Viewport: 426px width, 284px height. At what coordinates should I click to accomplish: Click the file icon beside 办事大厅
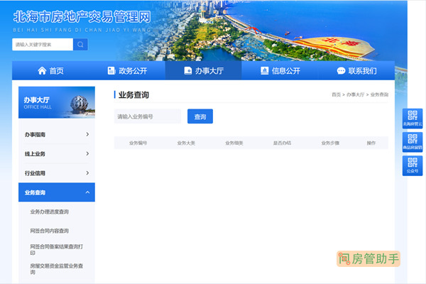click(187, 71)
